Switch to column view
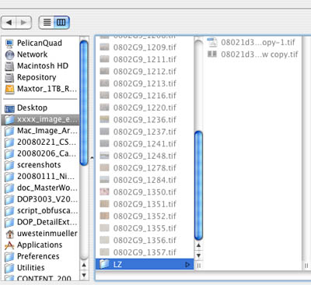Viewport: 311px width, 285px height. point(61,23)
